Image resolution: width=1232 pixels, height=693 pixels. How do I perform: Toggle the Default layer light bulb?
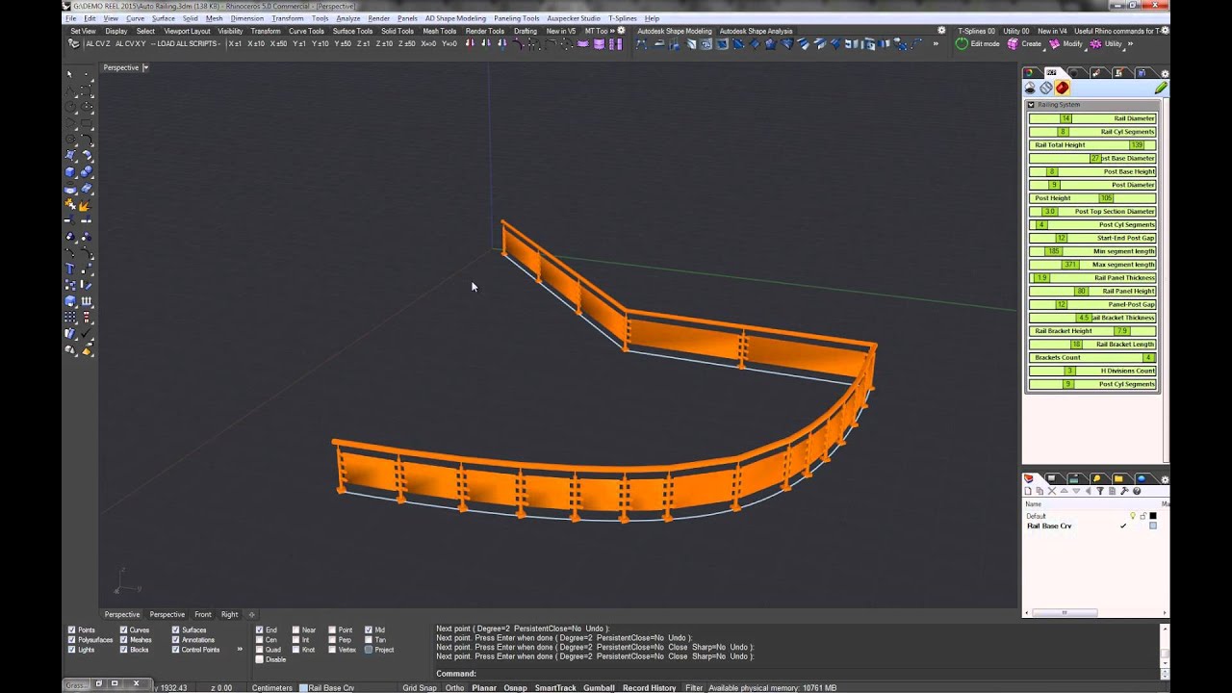click(1133, 516)
